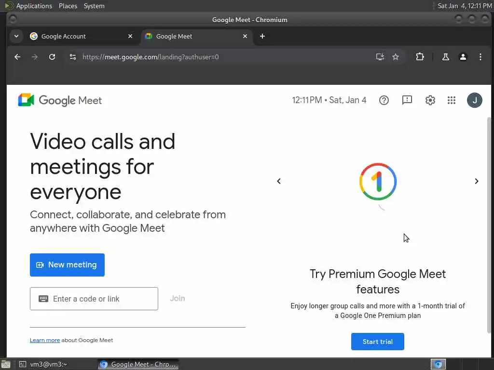Open the report a problem feedback icon

tap(407, 100)
